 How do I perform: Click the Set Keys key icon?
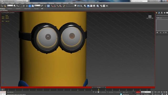134,93
